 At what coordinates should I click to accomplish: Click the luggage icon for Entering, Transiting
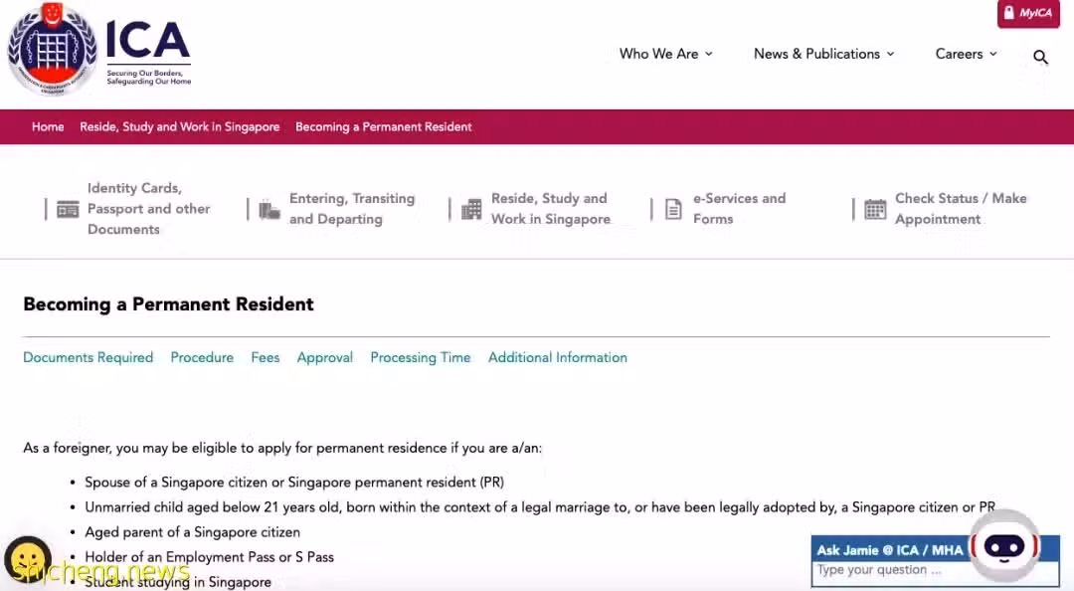click(269, 210)
